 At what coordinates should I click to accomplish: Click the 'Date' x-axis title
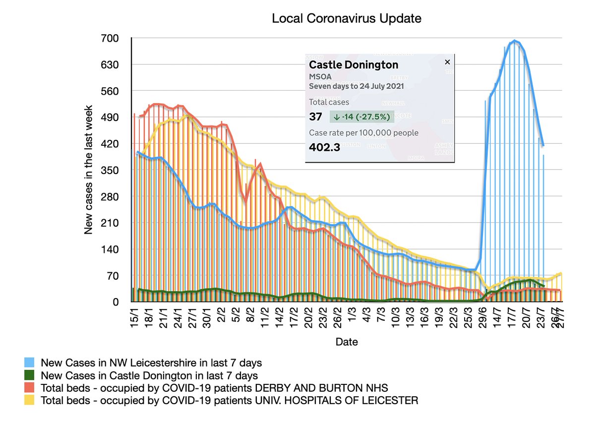[x=347, y=342]
